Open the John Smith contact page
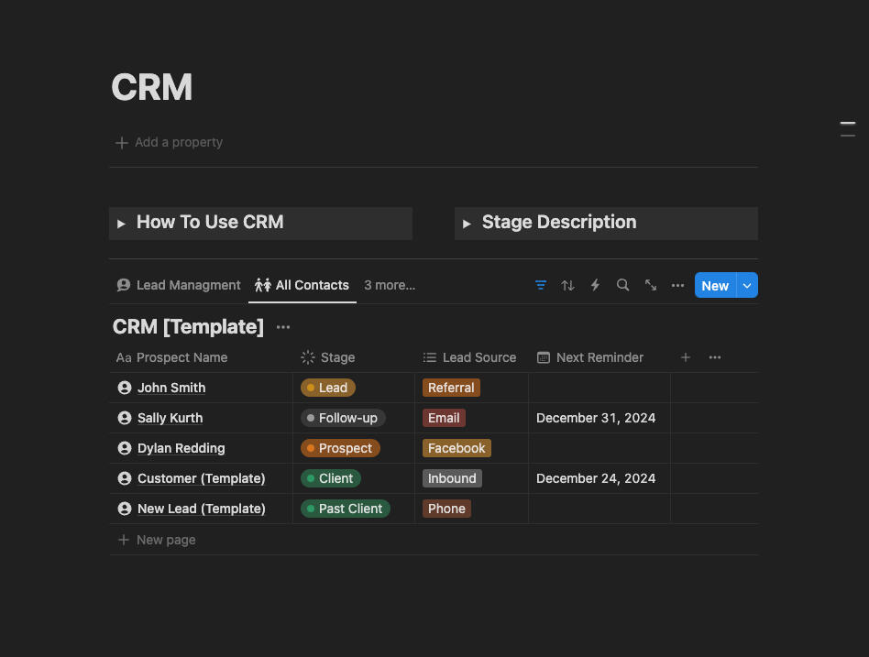Screen dimensions: 869x657 pos(171,388)
